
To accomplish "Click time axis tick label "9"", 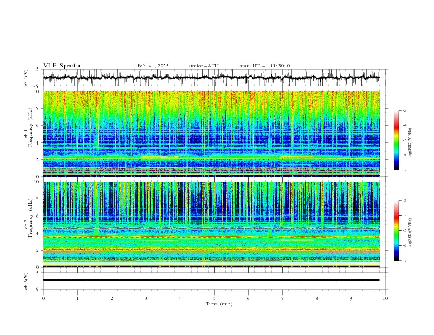I will click(351, 298).
